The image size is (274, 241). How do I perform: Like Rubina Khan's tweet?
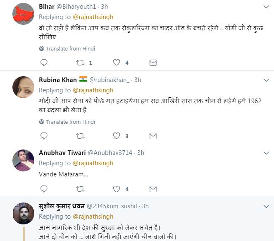tap(117, 136)
